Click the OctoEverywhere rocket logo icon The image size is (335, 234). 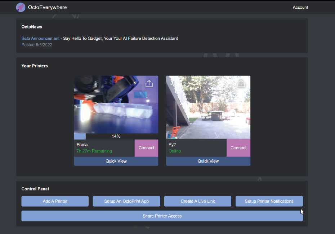click(x=21, y=8)
